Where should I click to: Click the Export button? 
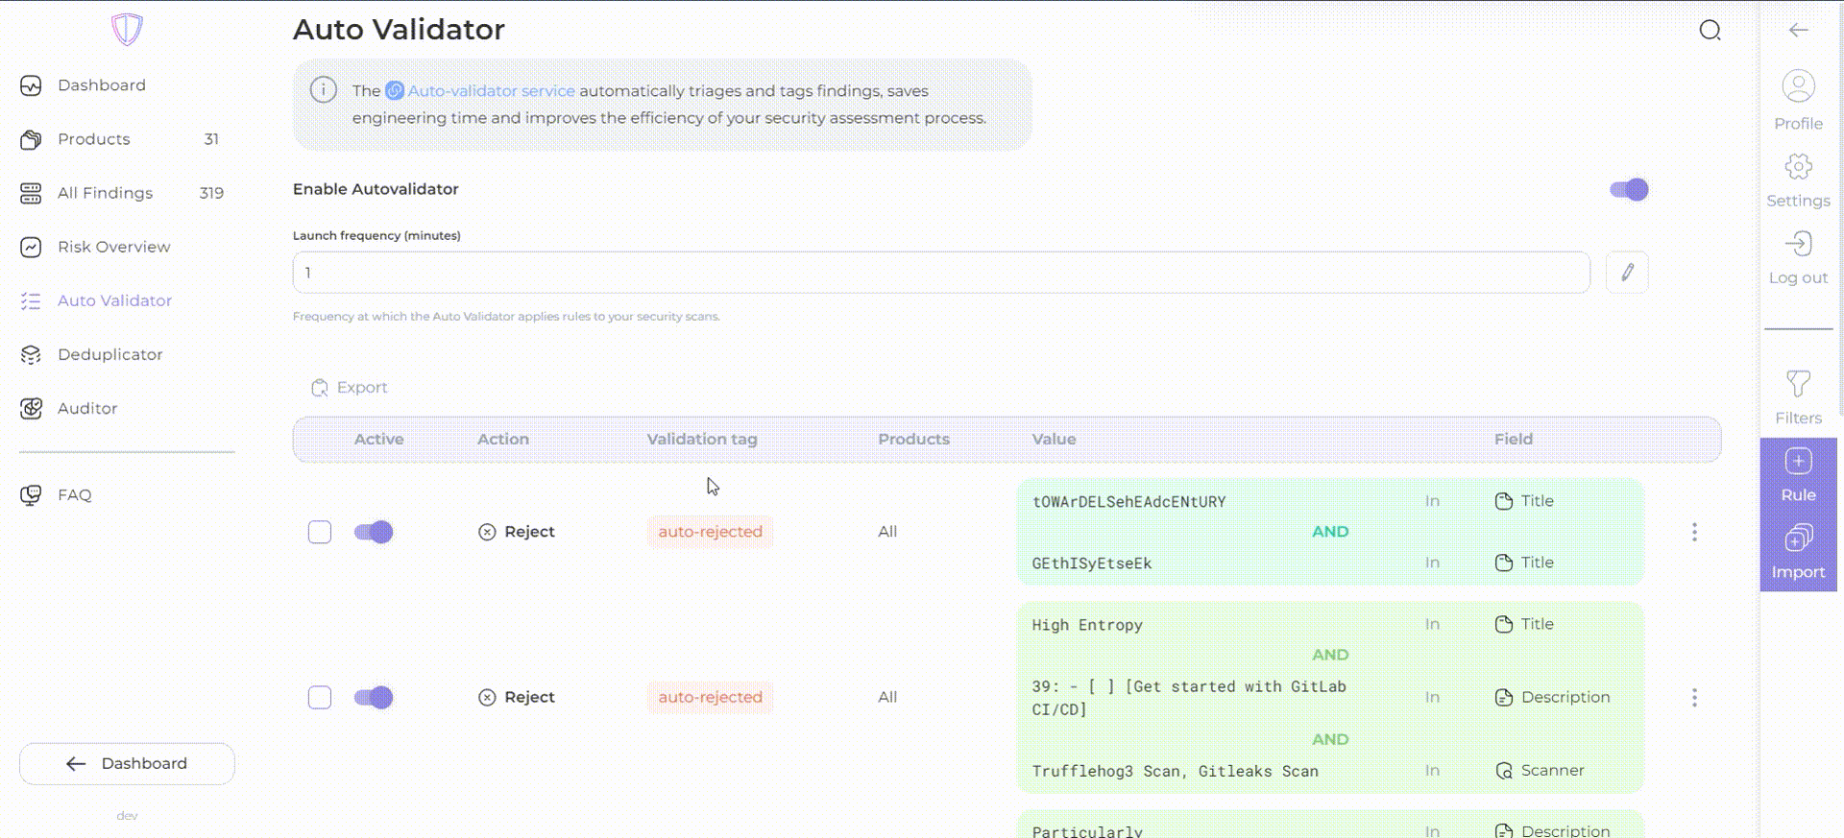point(350,388)
